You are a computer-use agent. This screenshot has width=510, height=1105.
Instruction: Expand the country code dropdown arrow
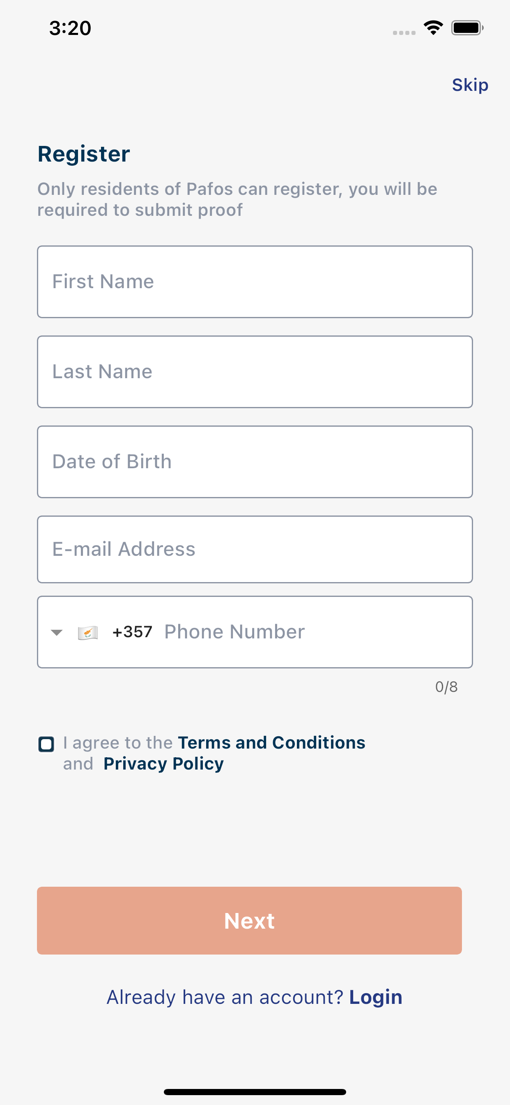[x=57, y=632]
